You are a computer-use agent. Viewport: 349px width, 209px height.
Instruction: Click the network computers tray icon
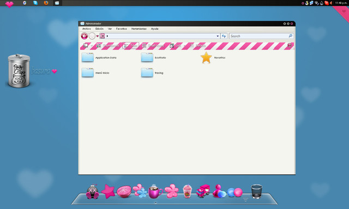(x=311, y=3)
